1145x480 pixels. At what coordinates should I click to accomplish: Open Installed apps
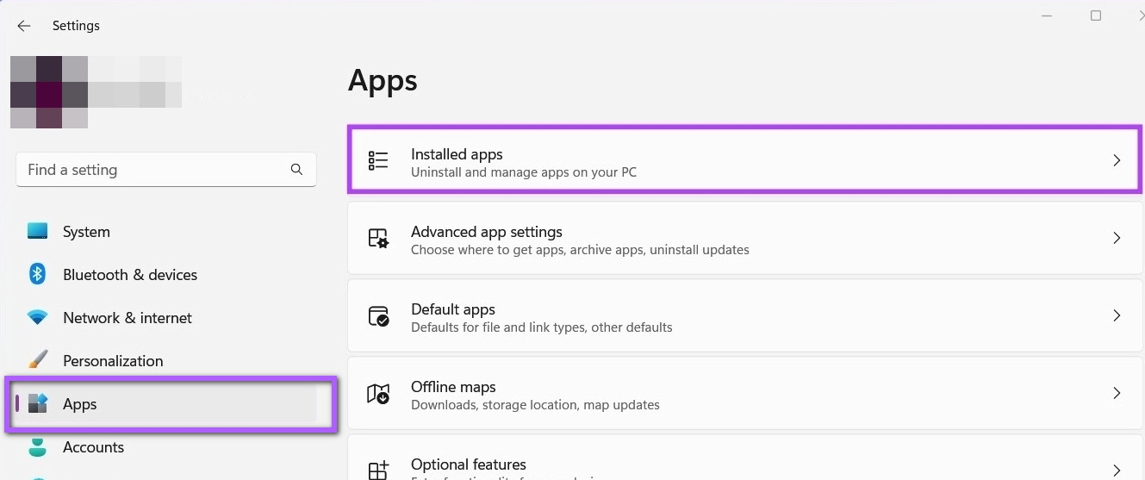(745, 160)
